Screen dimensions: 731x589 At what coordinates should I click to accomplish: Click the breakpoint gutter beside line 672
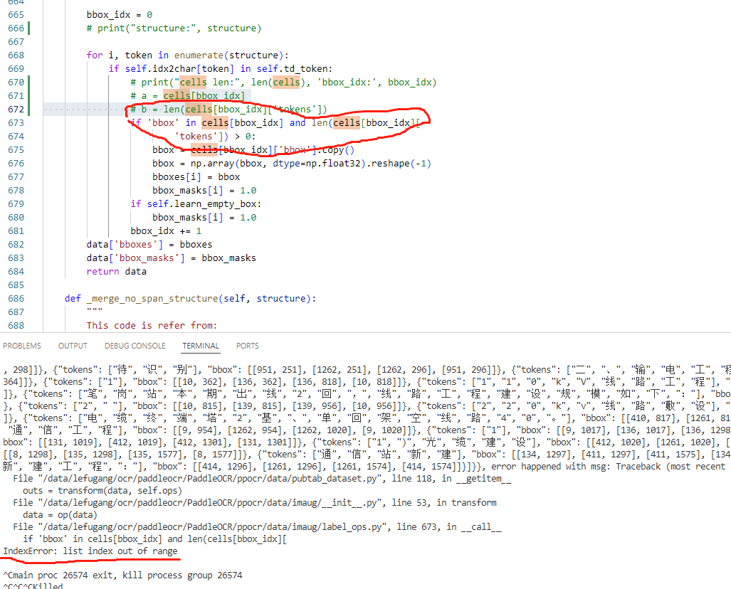click(36, 109)
